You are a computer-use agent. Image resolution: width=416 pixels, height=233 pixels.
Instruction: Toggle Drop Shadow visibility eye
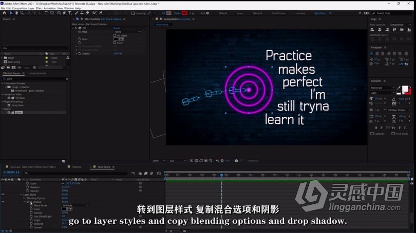(x=3, y=202)
